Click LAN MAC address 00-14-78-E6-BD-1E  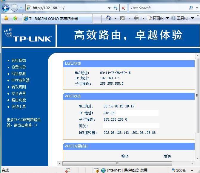pos(115,73)
